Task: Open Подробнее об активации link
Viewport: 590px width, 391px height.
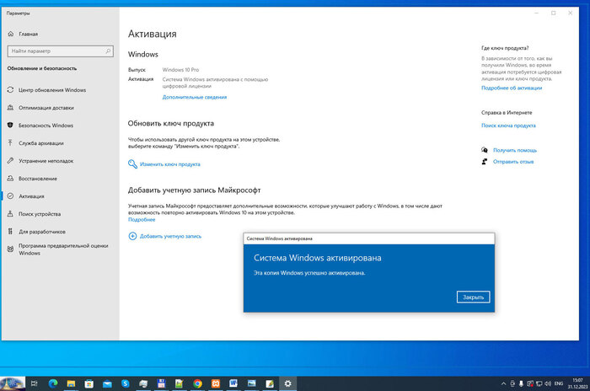Action: (x=512, y=88)
